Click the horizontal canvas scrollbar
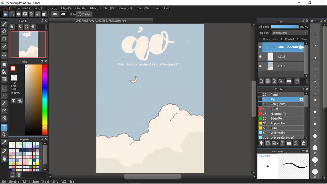The height and width of the screenshot is (184, 327). (152, 176)
